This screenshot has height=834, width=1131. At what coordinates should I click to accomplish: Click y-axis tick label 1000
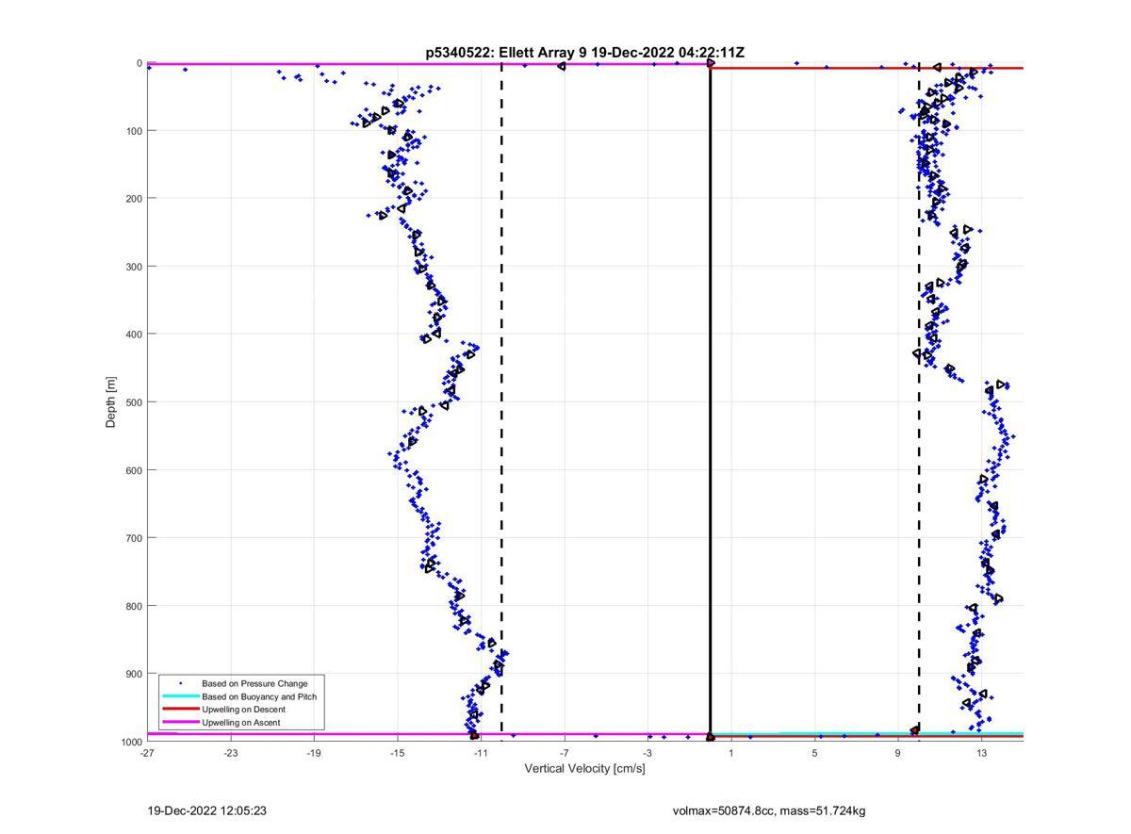(x=131, y=742)
